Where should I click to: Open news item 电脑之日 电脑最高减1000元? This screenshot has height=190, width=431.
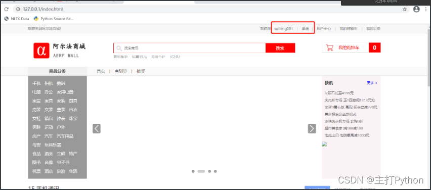click(x=347, y=135)
